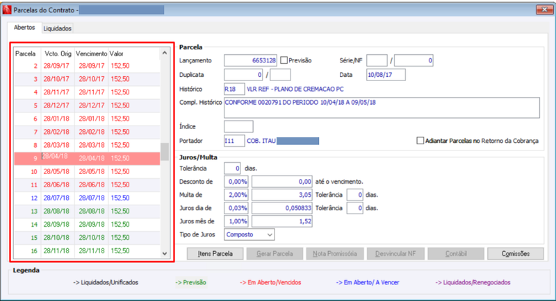Click the Vcto. Orig column header
556x301 pixels.
[x=58, y=54]
